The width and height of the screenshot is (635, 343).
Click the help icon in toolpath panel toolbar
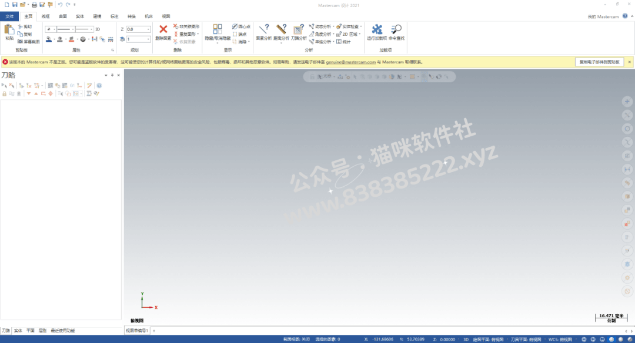click(x=99, y=85)
